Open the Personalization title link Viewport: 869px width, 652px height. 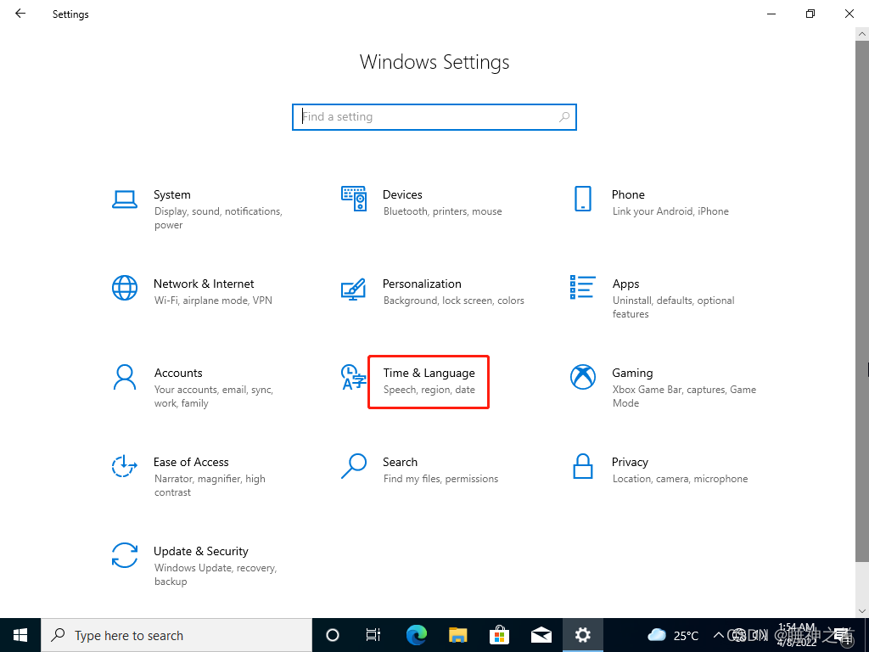422,284
